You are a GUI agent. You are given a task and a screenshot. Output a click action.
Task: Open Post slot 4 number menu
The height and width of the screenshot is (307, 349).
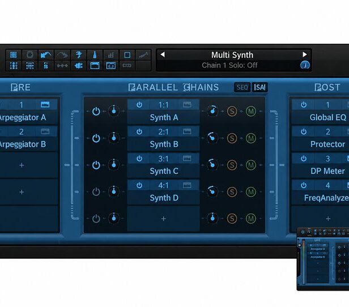tap(327, 185)
